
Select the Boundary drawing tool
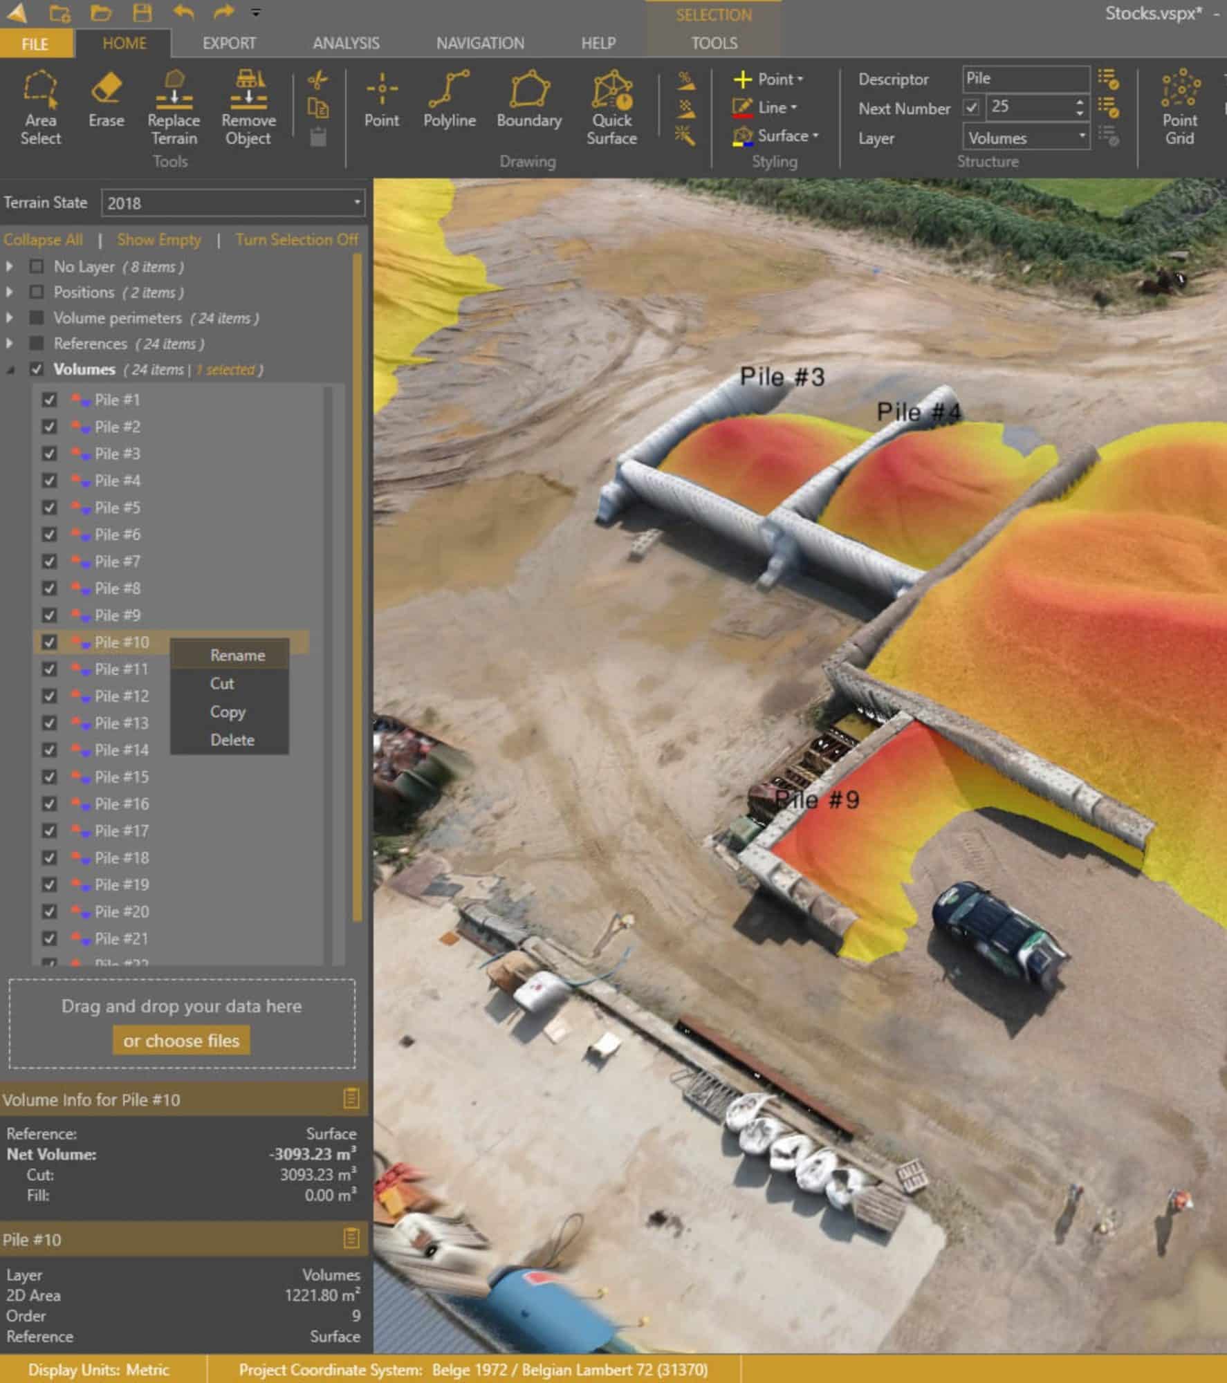pyautogui.click(x=528, y=104)
